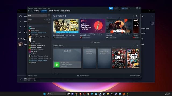This screenshot has width=172, height=96.
Task: Switch to the STORE tab
Action: coord(36,11)
